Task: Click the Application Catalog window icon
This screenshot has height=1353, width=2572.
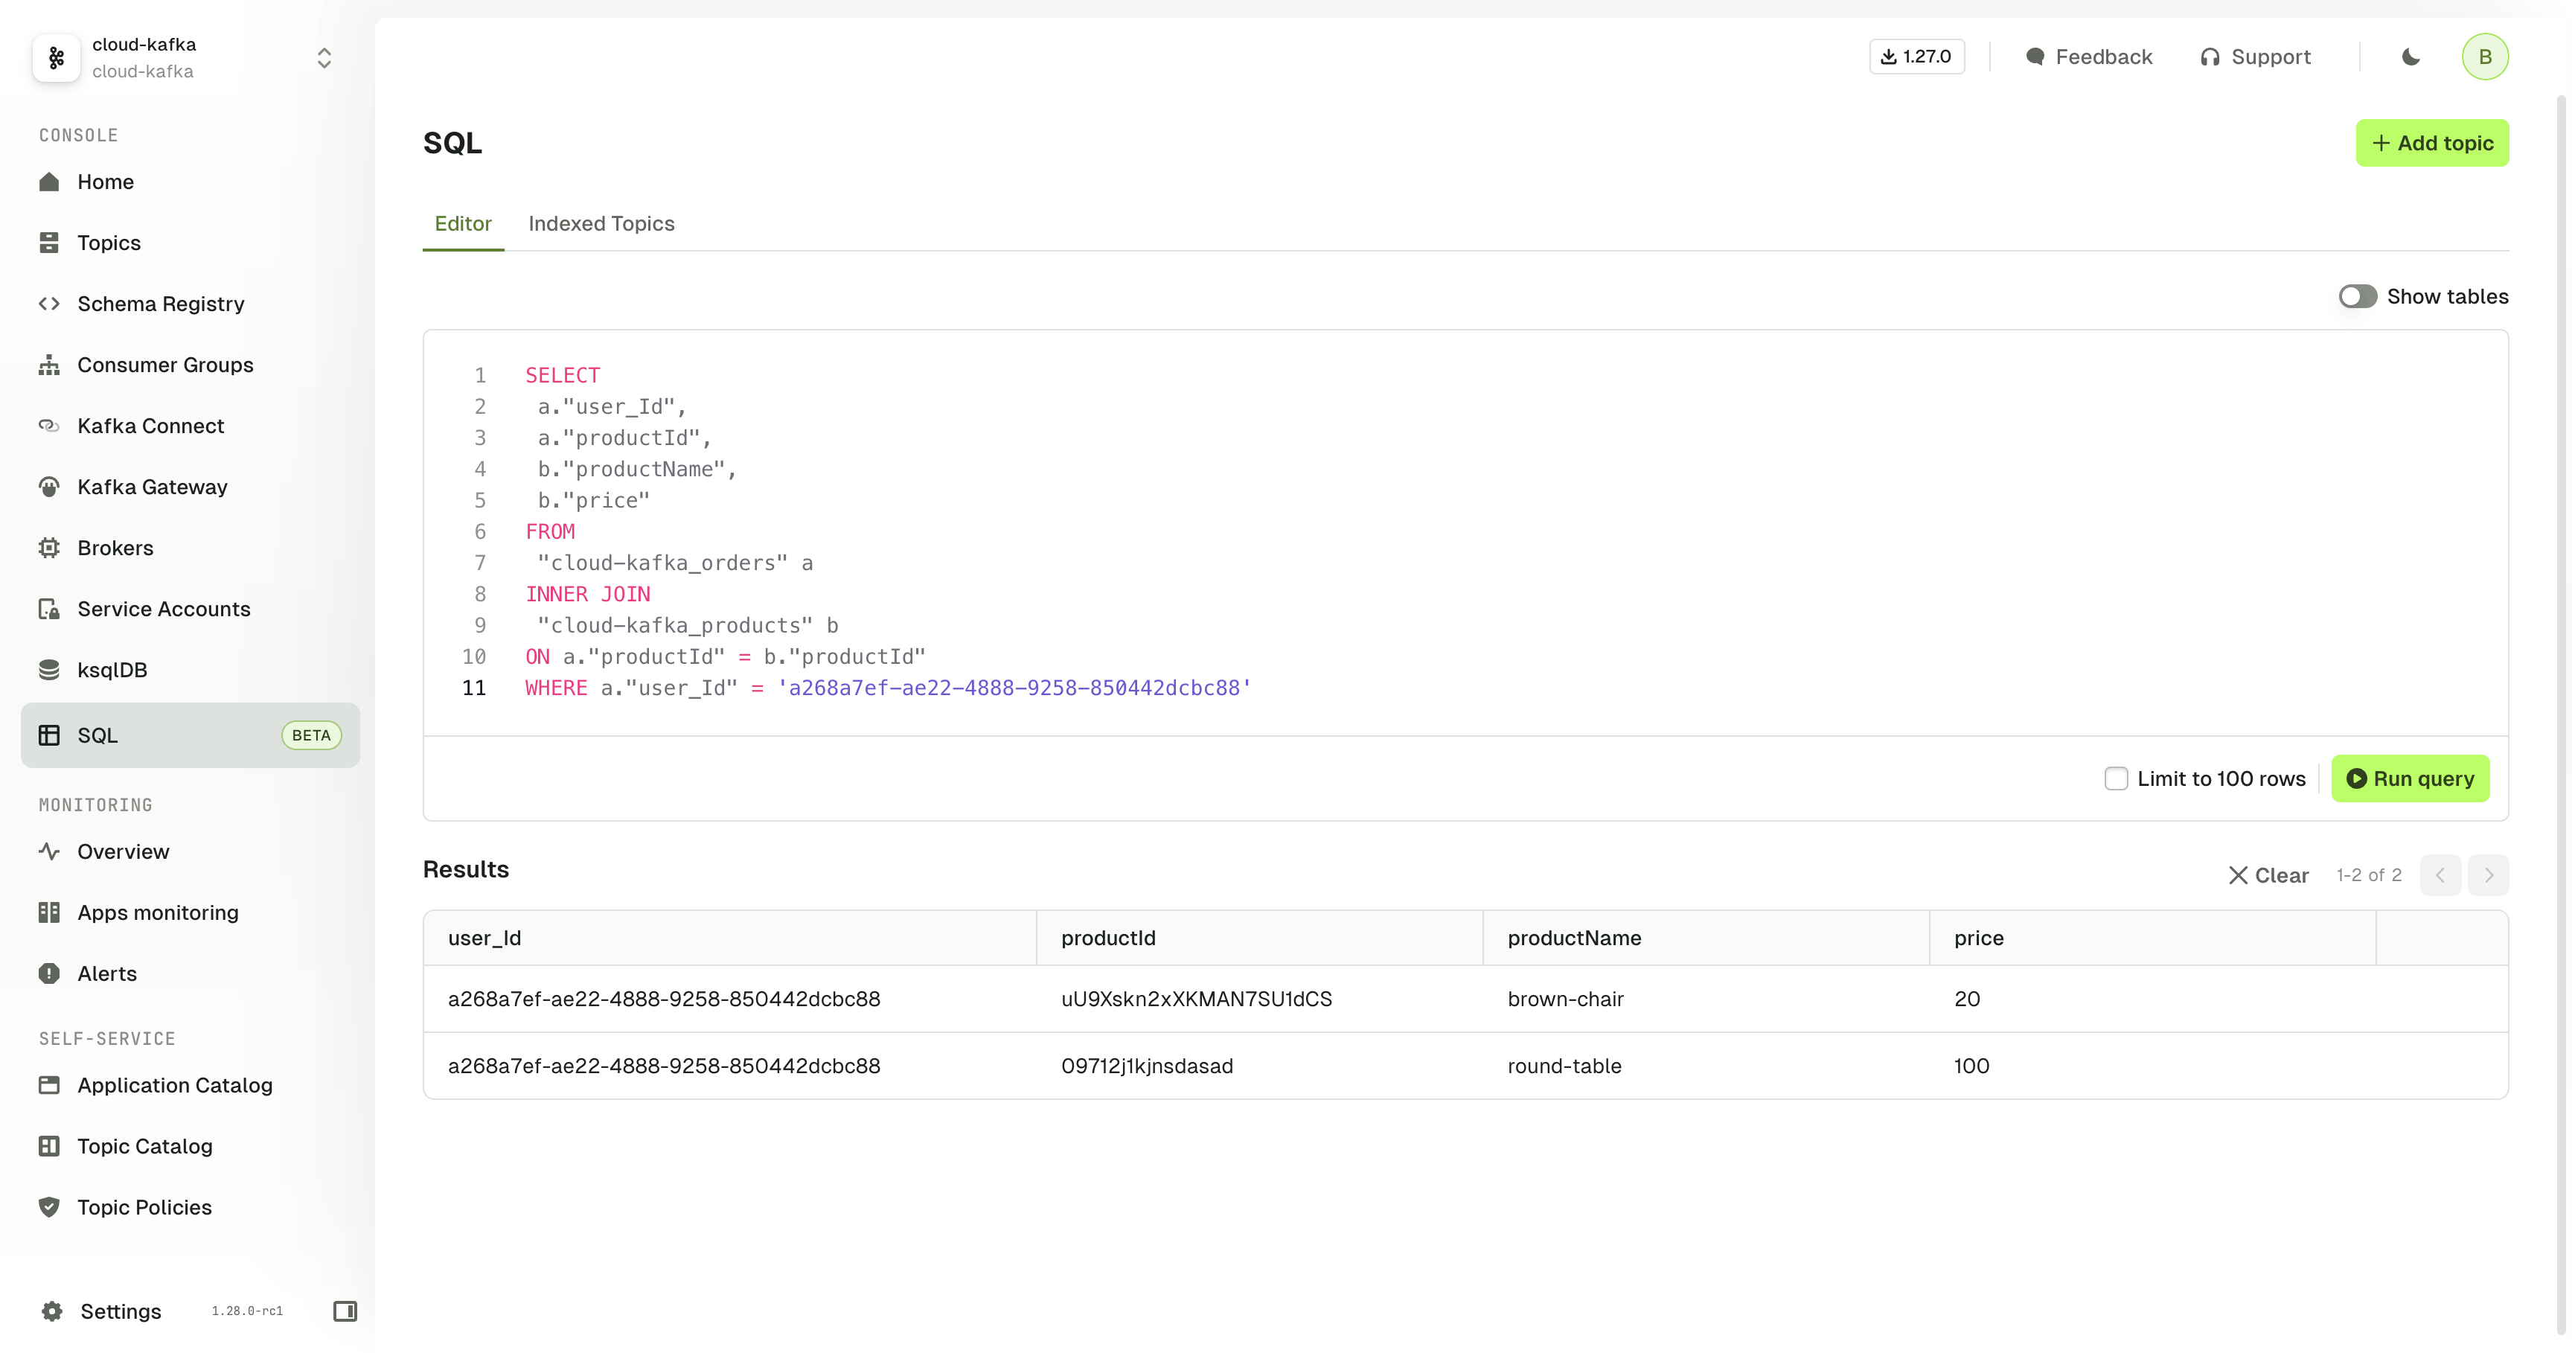Action: tap(49, 1084)
